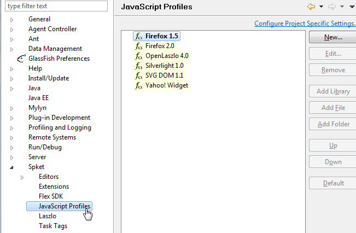
Task: Click the Firefox 1.5 profile icon
Action: [x=138, y=36]
